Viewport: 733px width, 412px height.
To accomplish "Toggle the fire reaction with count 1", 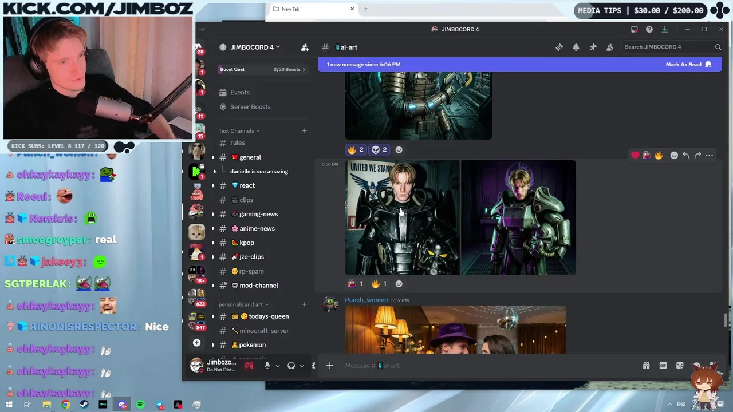I will coord(379,284).
